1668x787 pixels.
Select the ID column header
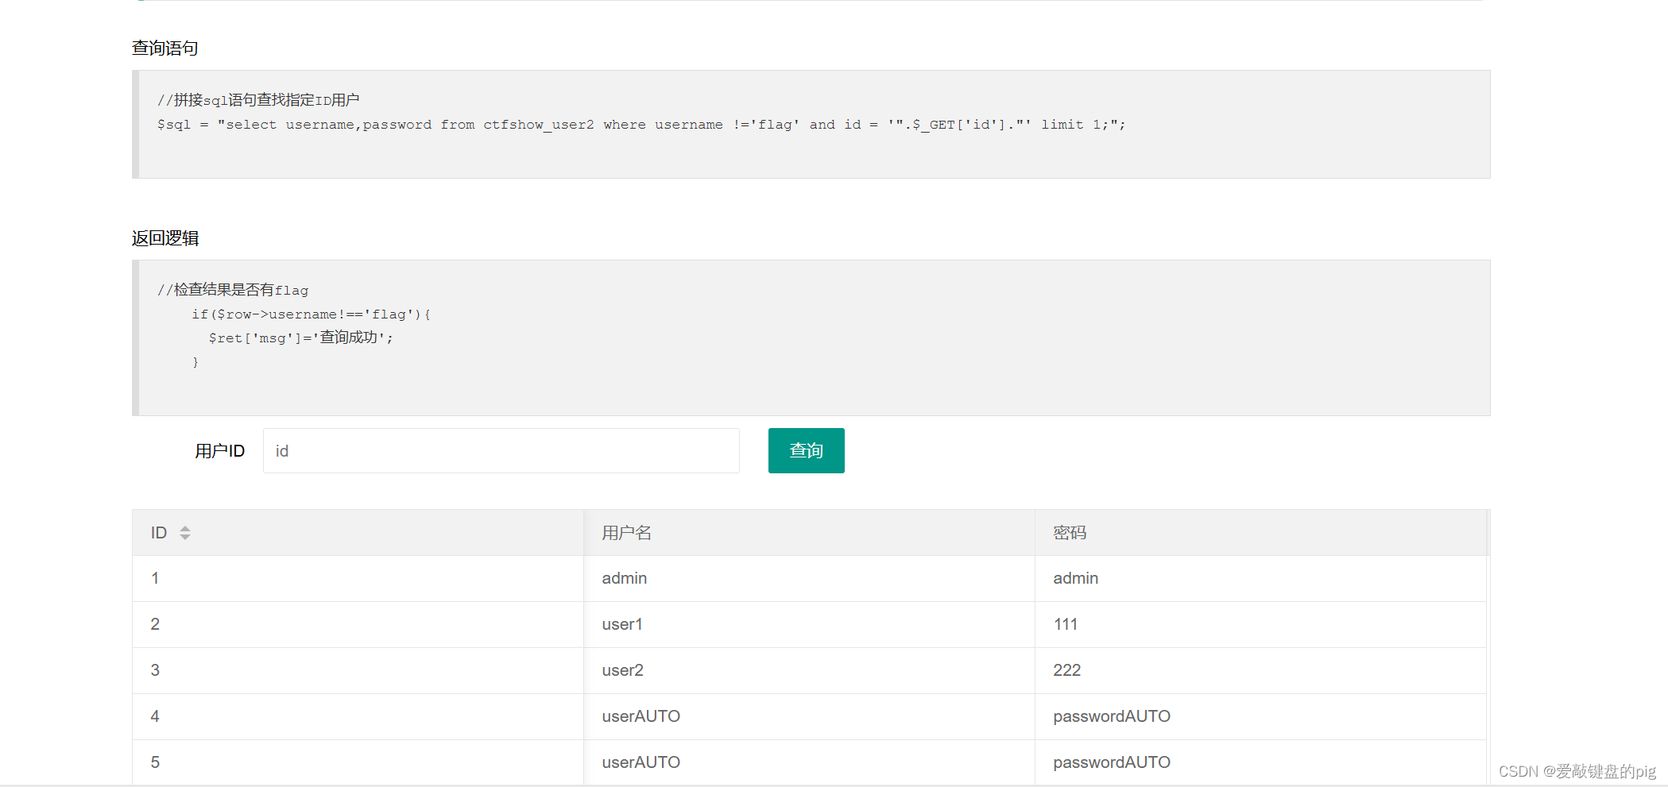pyautogui.click(x=358, y=533)
